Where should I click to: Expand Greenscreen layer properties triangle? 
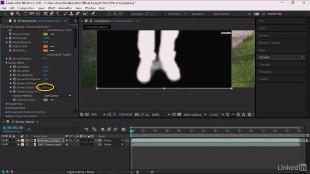click(x=19, y=140)
